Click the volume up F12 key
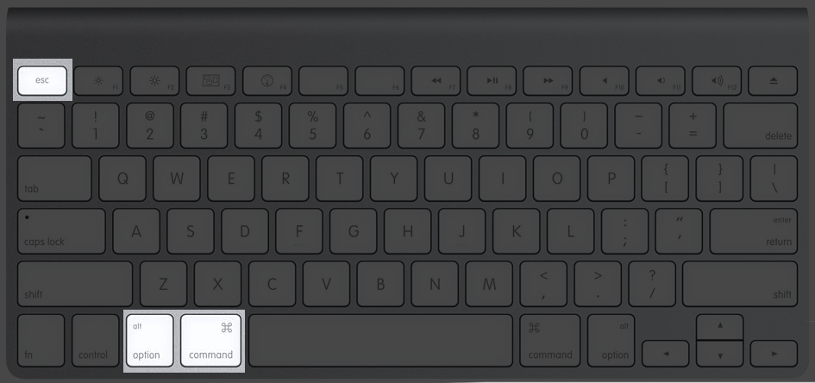The width and height of the screenshot is (815, 383). pyautogui.click(x=716, y=80)
